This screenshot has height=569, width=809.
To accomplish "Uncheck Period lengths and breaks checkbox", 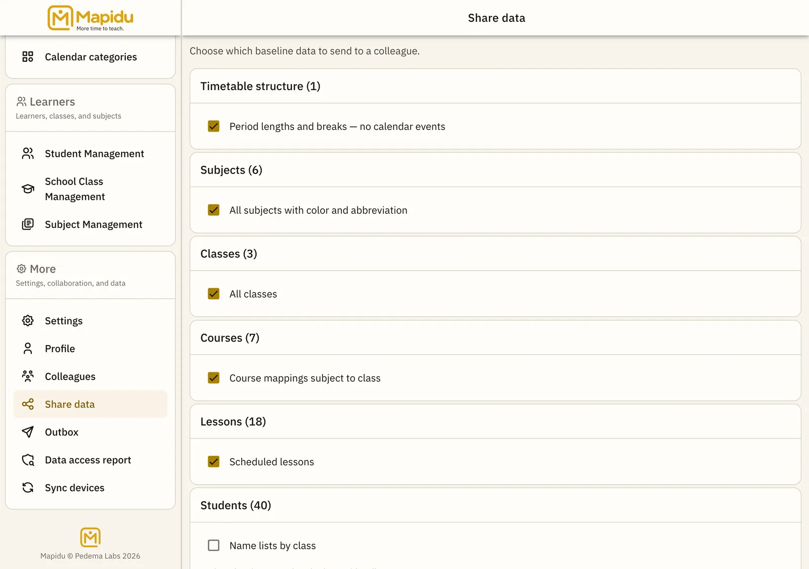I will point(214,126).
